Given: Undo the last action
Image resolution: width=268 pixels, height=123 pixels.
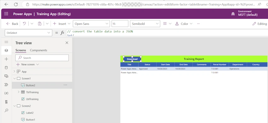Looking at the screenshot, I should [25, 24].
